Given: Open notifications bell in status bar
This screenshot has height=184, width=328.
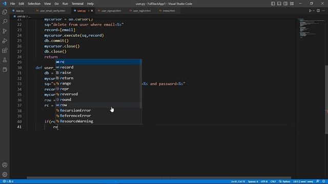Looking at the screenshot, I should tap(323, 181).
